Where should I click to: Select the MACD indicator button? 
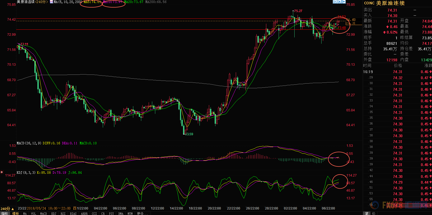point(43,213)
